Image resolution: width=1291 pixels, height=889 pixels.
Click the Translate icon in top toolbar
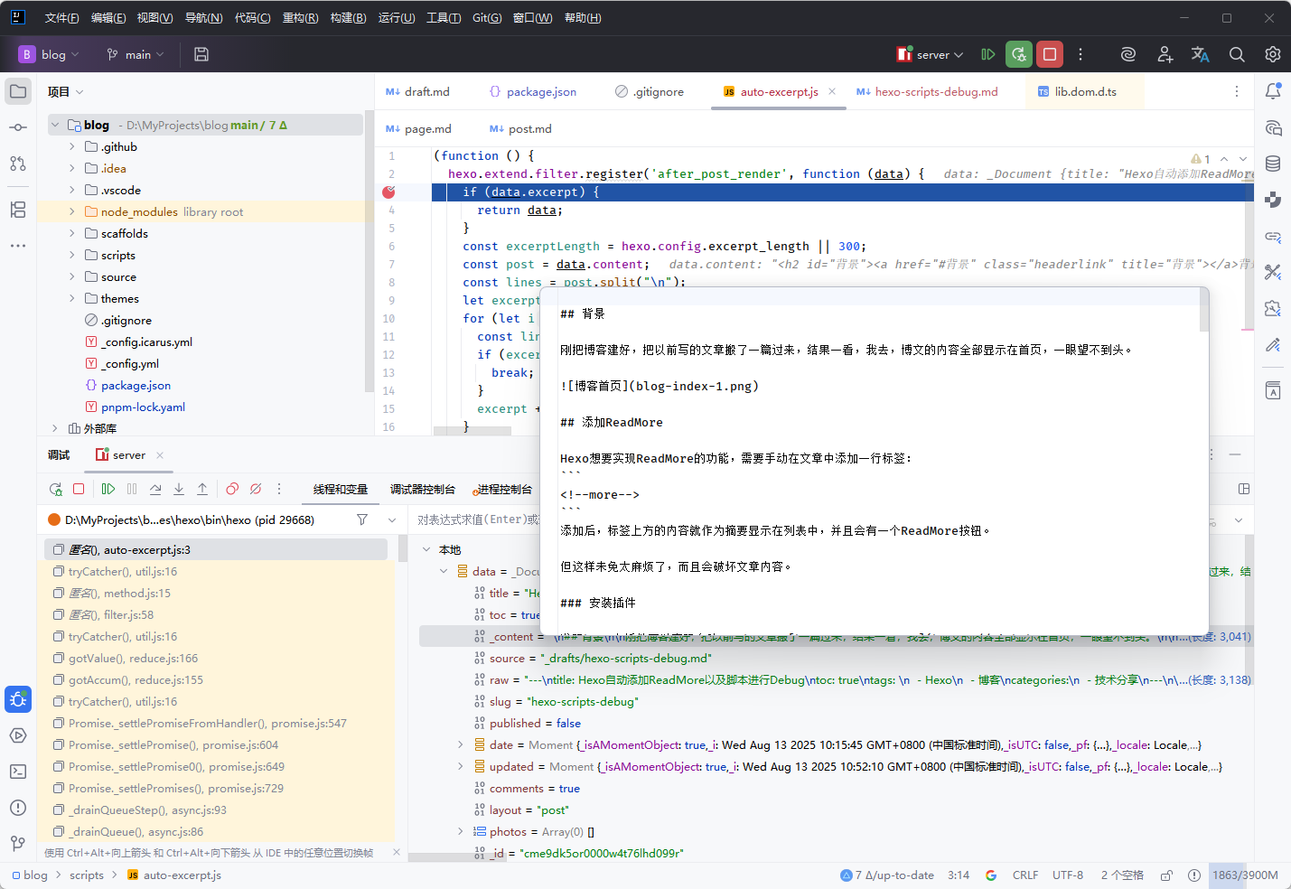[x=1200, y=54]
